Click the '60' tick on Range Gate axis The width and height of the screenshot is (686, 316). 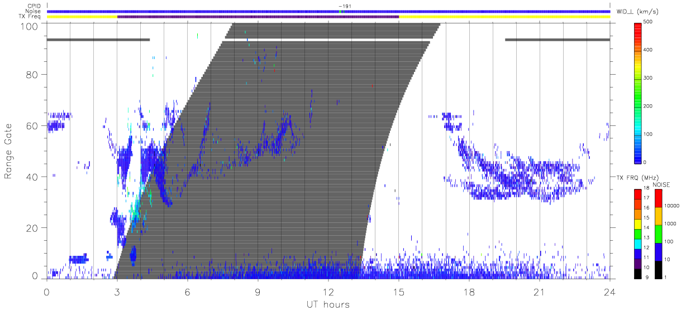click(x=32, y=126)
